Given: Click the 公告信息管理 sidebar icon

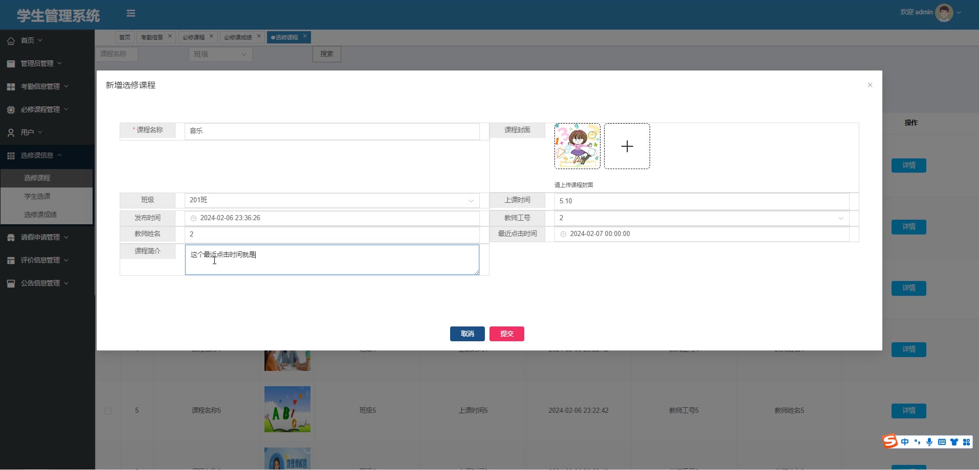Looking at the screenshot, I should point(11,284).
